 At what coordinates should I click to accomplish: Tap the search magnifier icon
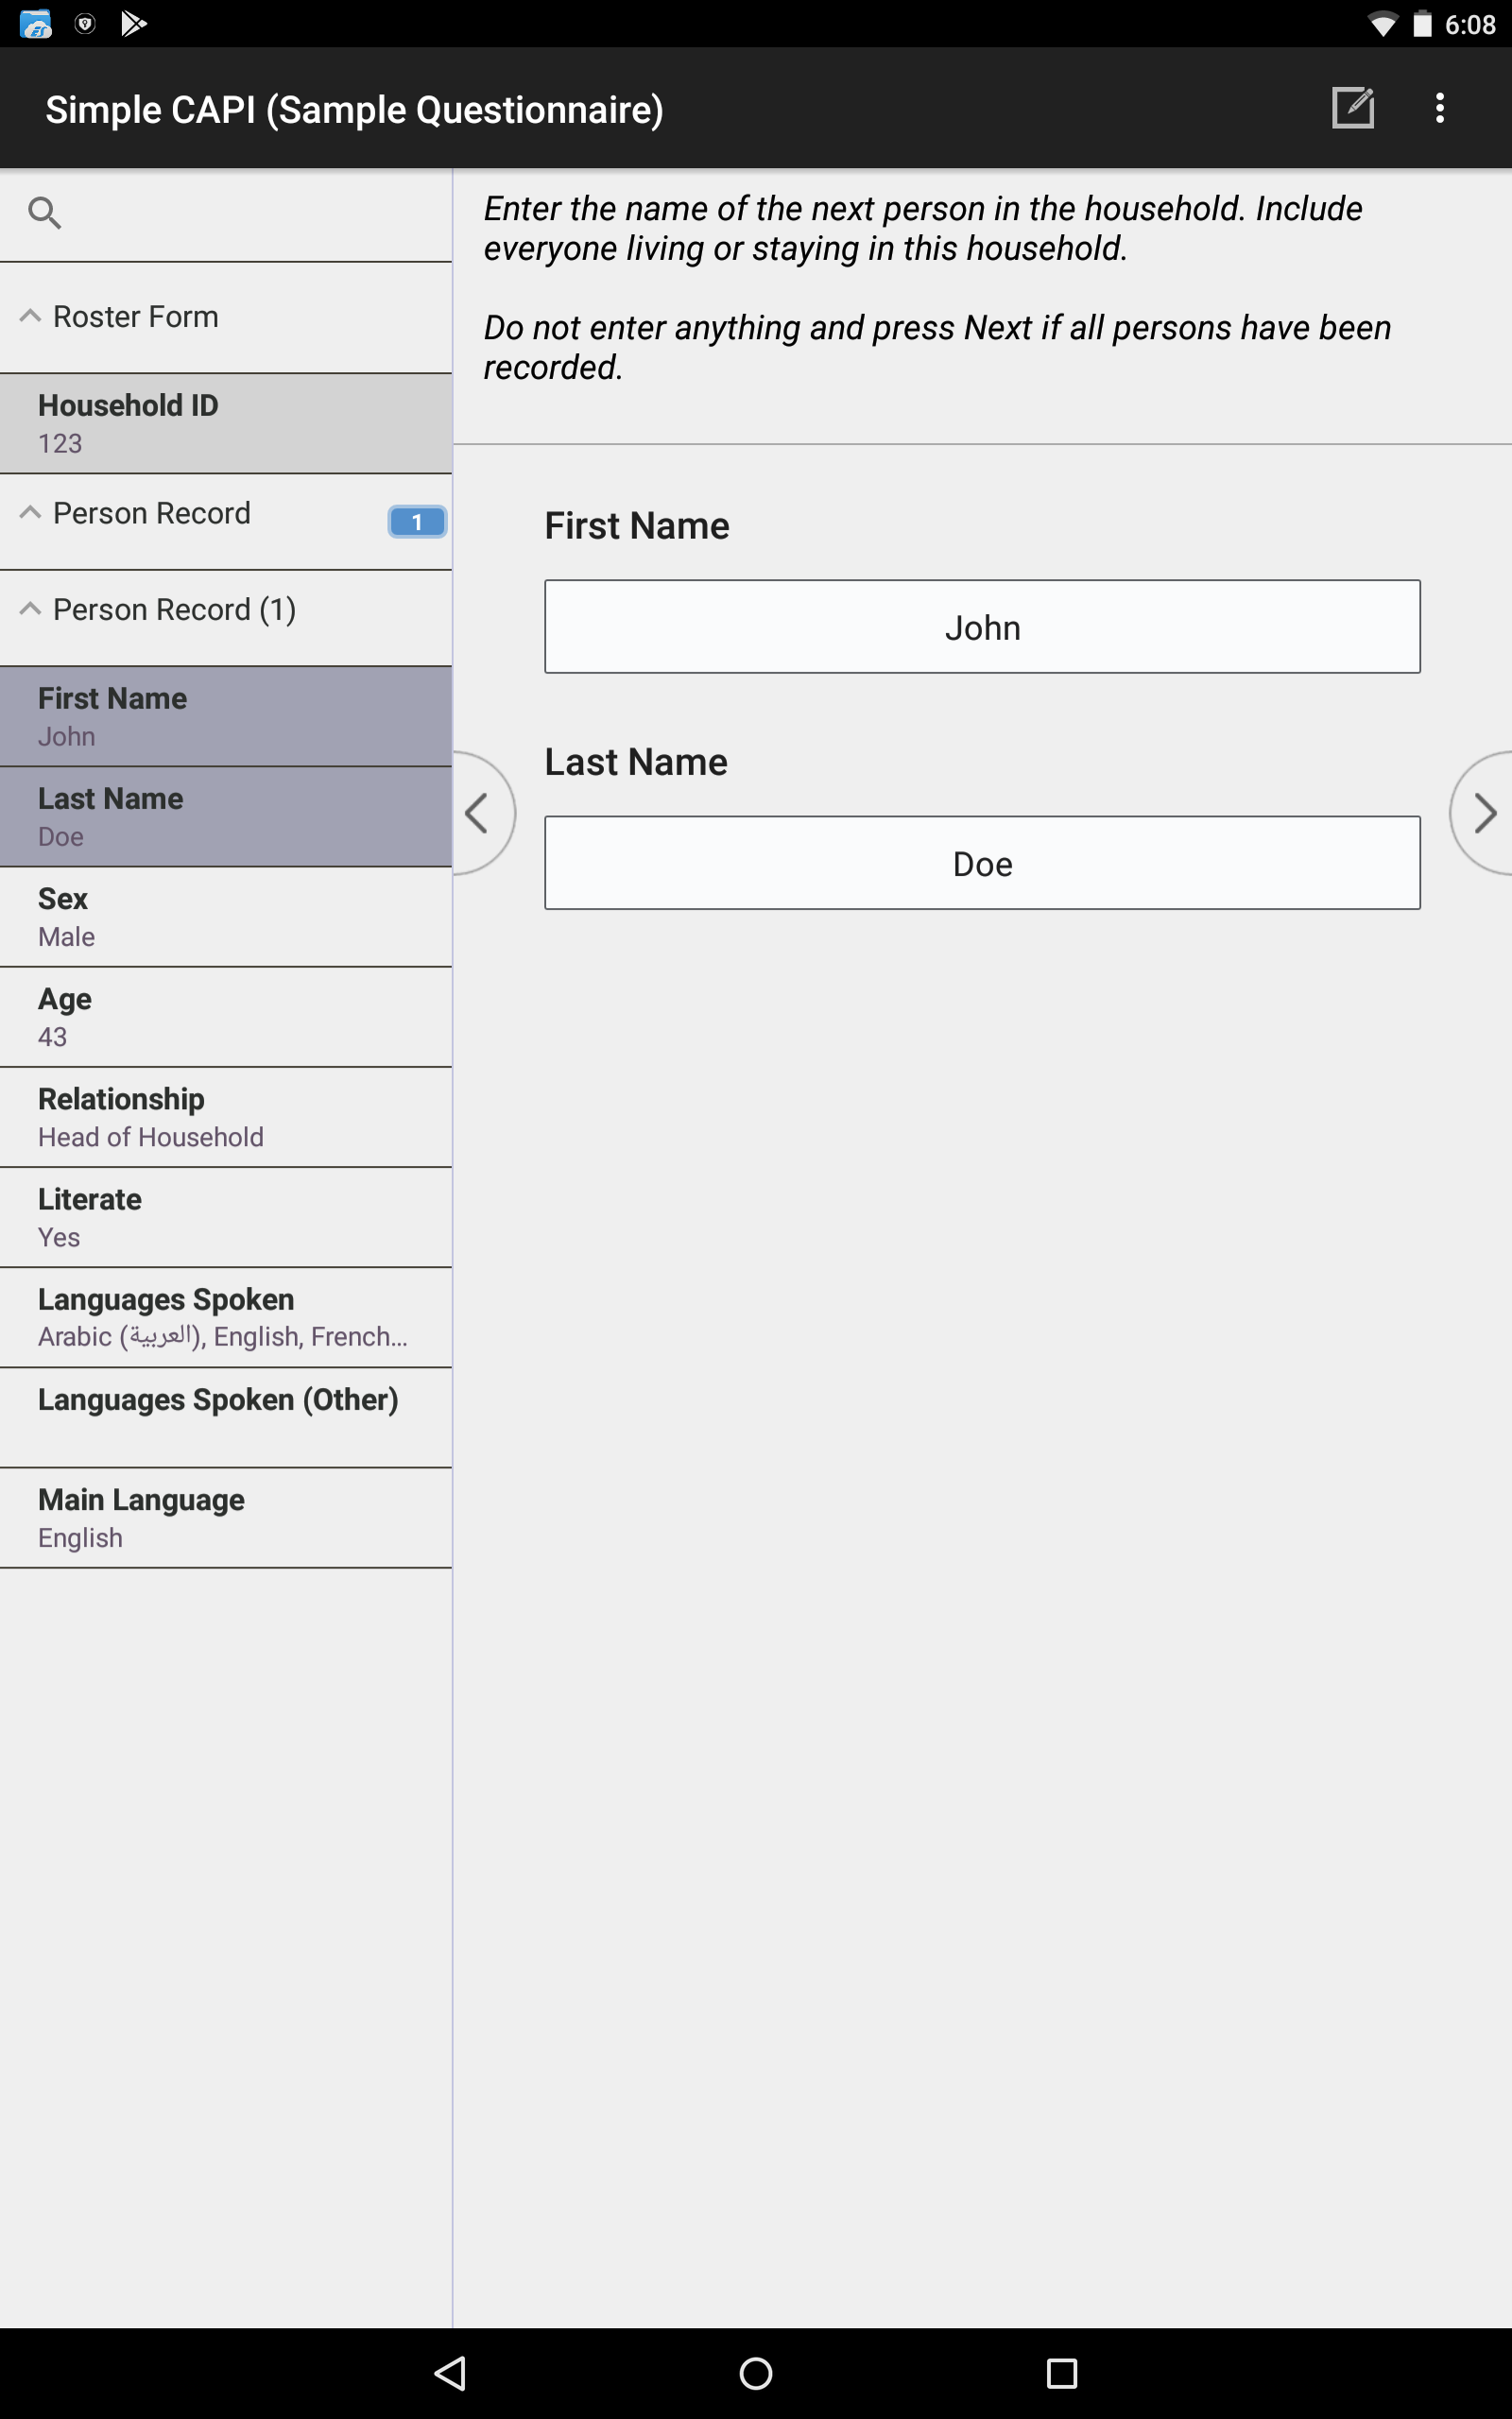coord(44,213)
